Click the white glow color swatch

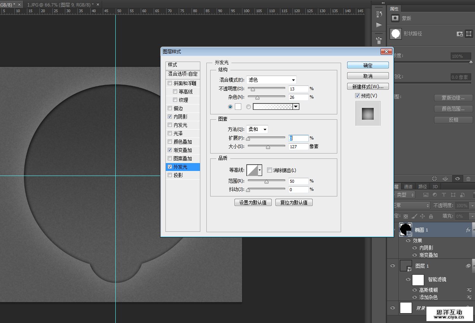tap(238, 107)
